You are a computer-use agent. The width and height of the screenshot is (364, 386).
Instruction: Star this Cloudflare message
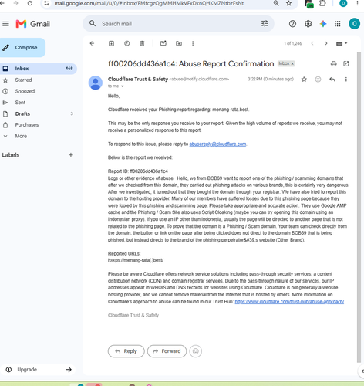(304, 80)
